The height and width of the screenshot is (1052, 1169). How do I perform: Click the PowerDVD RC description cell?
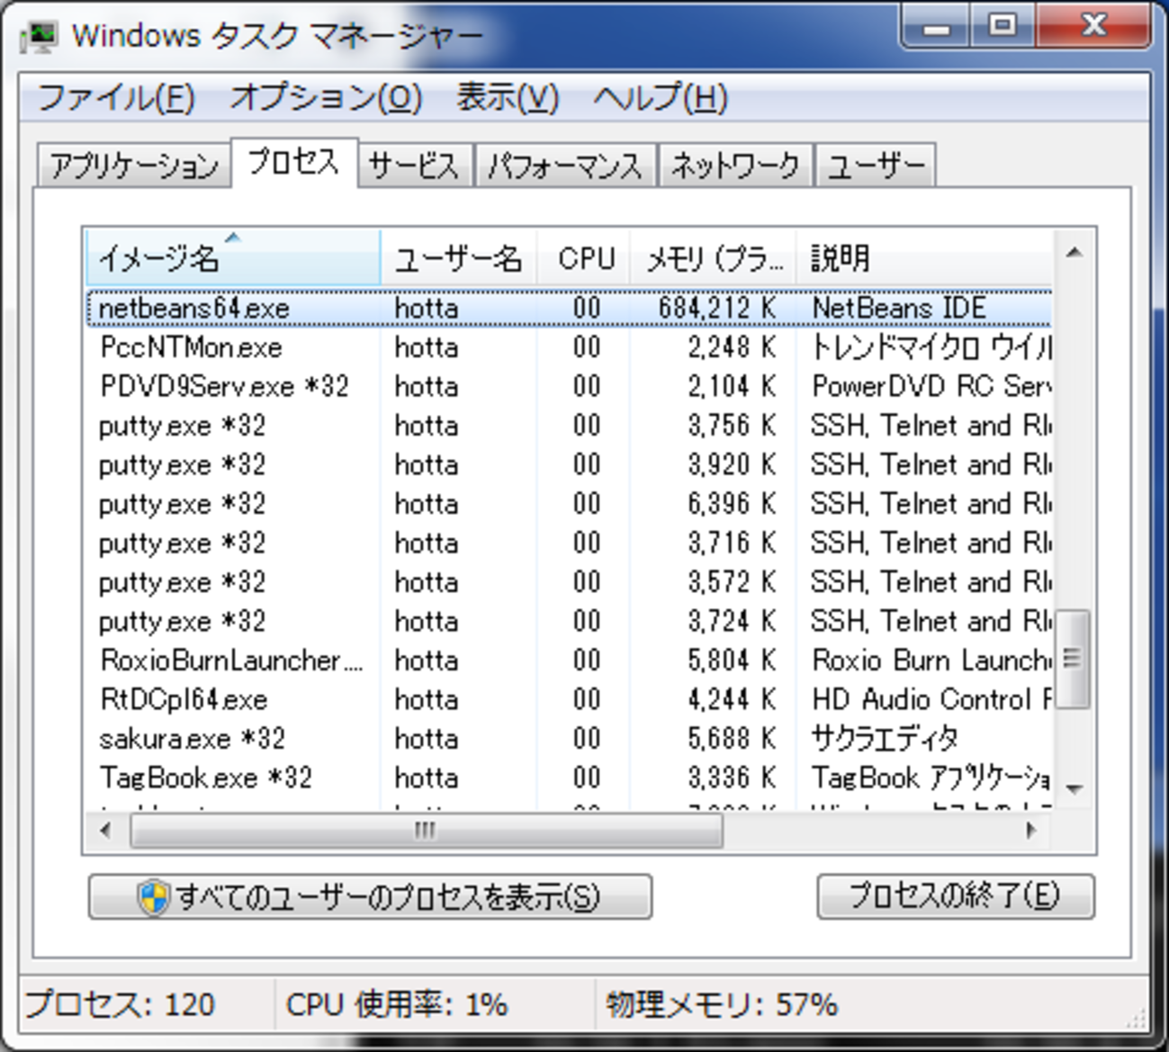[931, 386]
